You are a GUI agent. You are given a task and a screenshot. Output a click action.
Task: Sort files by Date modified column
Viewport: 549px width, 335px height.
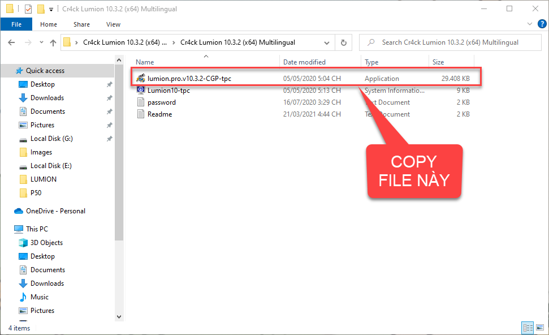pos(304,62)
